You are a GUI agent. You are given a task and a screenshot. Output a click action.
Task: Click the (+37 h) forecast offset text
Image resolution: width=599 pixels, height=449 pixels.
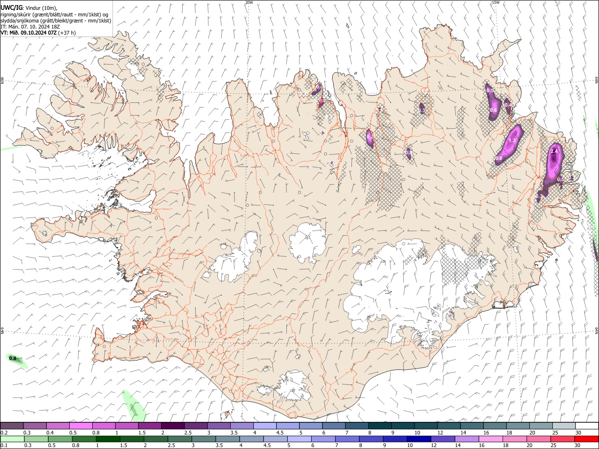[67, 33]
